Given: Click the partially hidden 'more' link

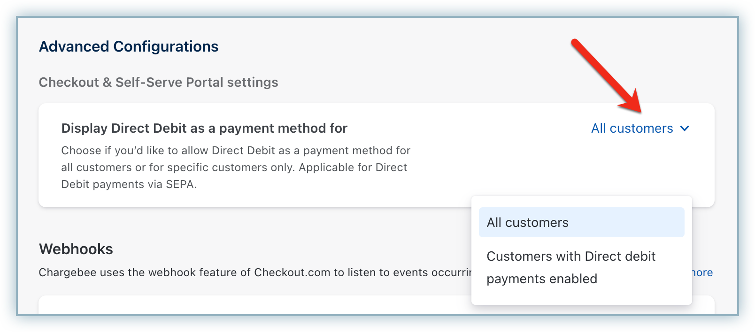Looking at the screenshot, I should (x=702, y=272).
